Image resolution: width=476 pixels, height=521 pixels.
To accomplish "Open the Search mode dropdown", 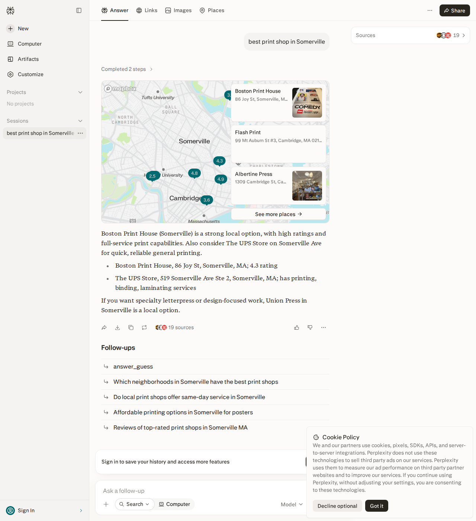I will pyautogui.click(x=135, y=504).
